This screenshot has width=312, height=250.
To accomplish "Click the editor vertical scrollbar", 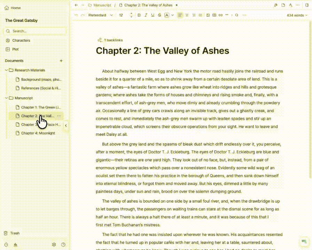I will pos(310,99).
